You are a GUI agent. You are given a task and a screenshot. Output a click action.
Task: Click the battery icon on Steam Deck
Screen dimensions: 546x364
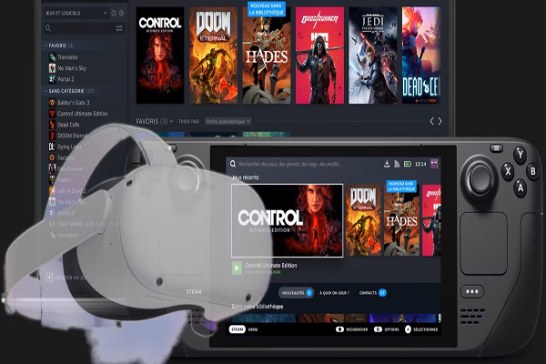point(408,164)
